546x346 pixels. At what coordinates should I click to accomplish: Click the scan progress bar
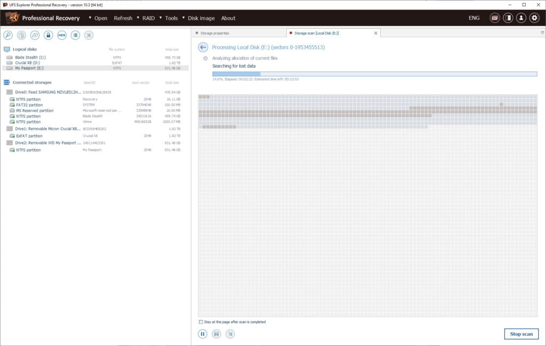[x=374, y=74]
